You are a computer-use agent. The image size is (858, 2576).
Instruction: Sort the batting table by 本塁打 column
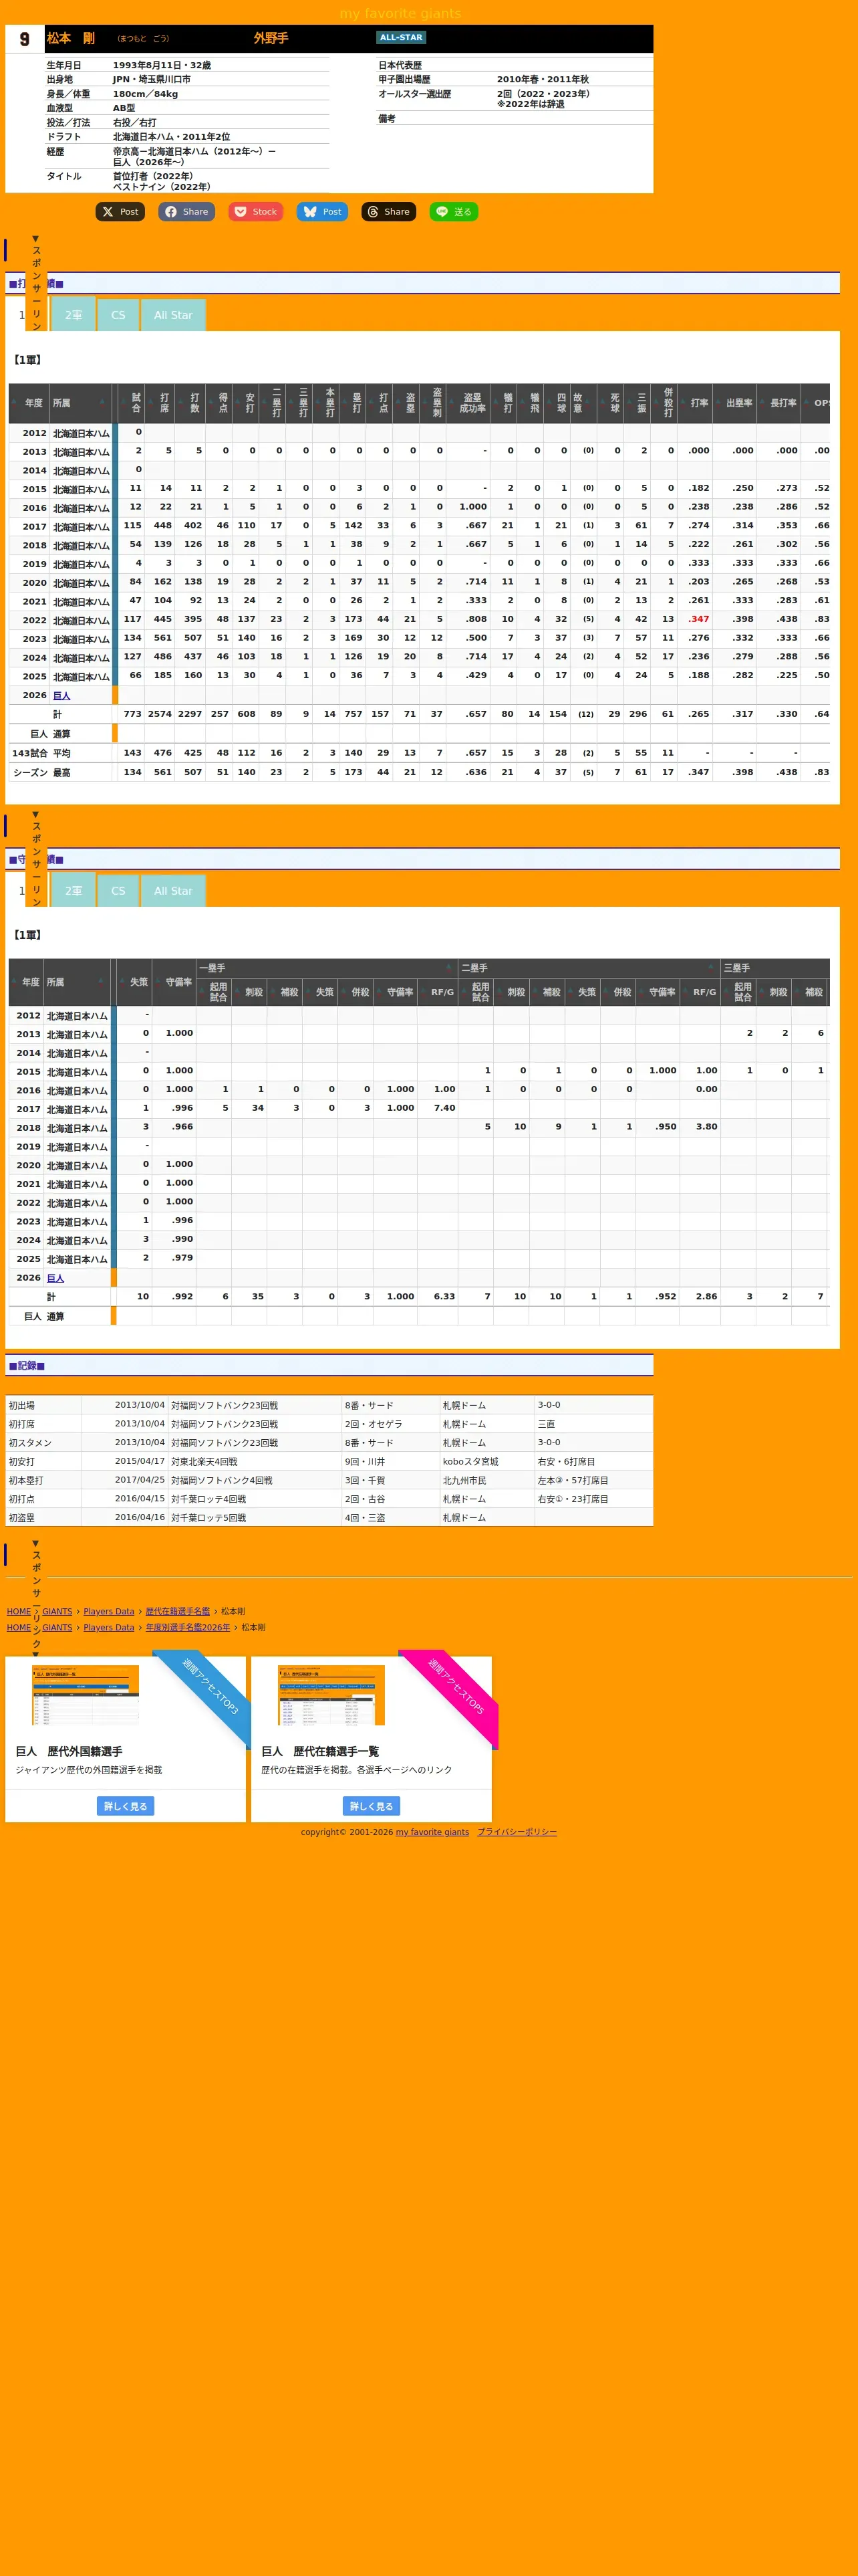(325, 403)
